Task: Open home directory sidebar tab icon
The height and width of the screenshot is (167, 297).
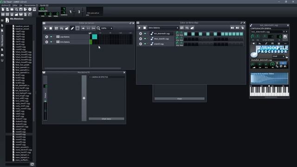Action: click(x=2, y=55)
